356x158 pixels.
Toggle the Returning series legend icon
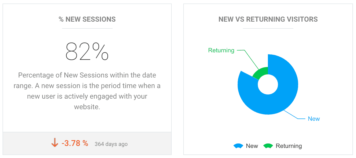pyautogui.click(x=268, y=146)
